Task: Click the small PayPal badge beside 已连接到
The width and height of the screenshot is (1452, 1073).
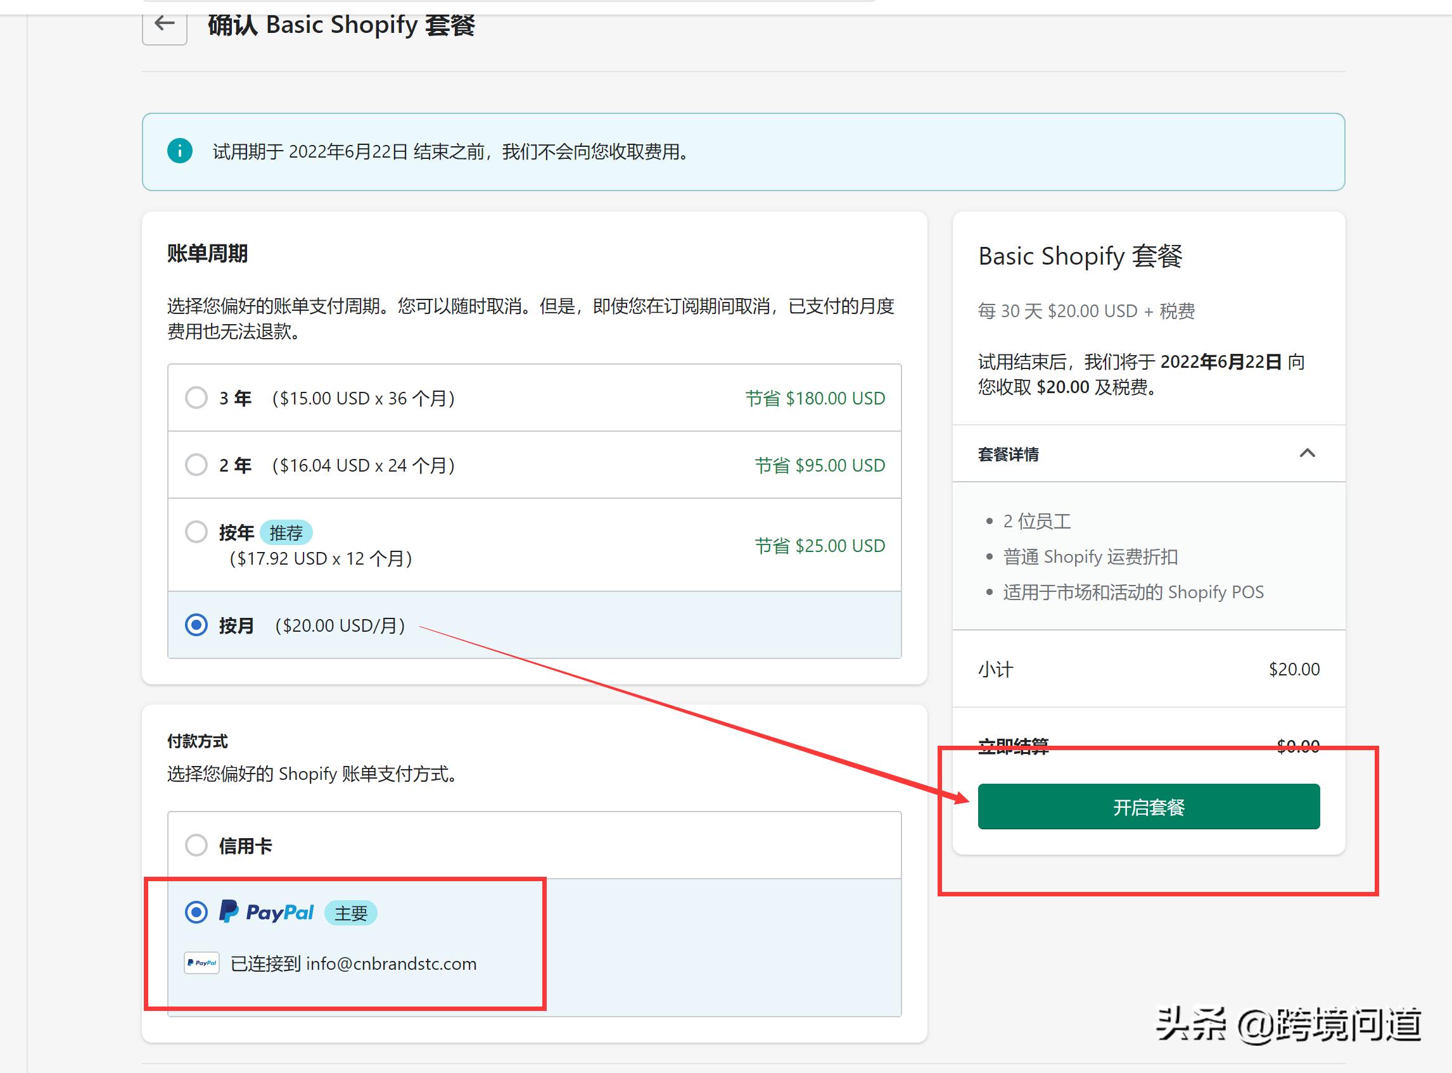Action: [201, 964]
